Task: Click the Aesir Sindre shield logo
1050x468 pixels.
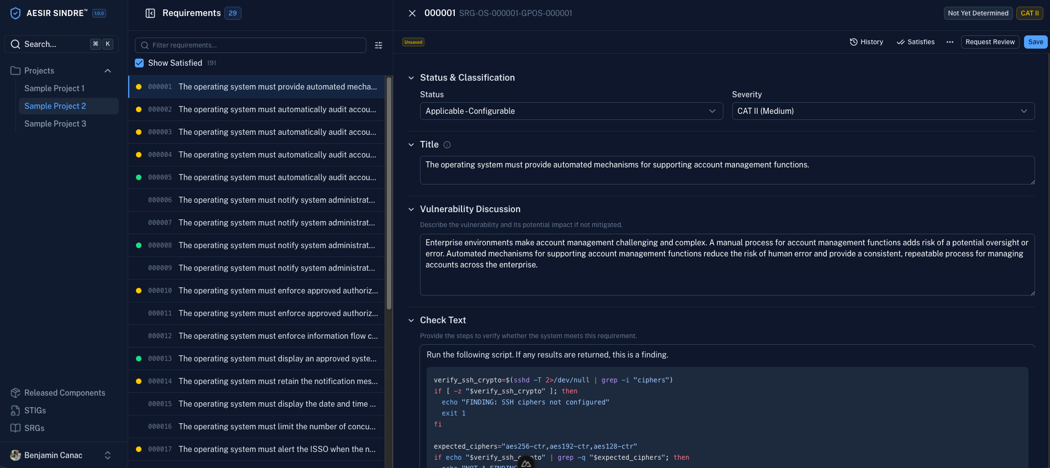Action: (15, 13)
